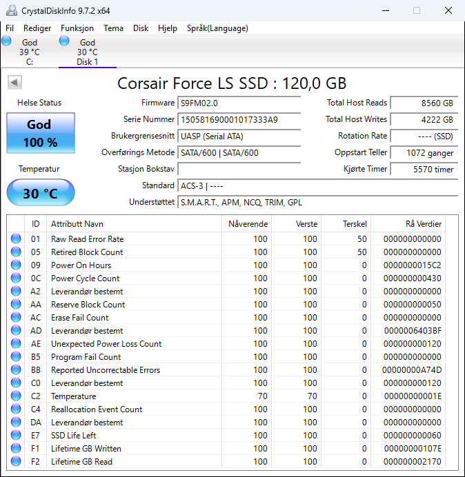
Task: Click the status icon for SSD Life Left
Action: [x=16, y=435]
